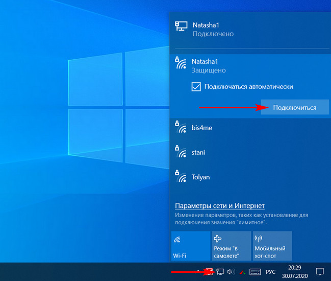Click the wired connection computer icon for Natasha1
Image resolution: width=331 pixels, height=281 pixels.
click(181, 26)
